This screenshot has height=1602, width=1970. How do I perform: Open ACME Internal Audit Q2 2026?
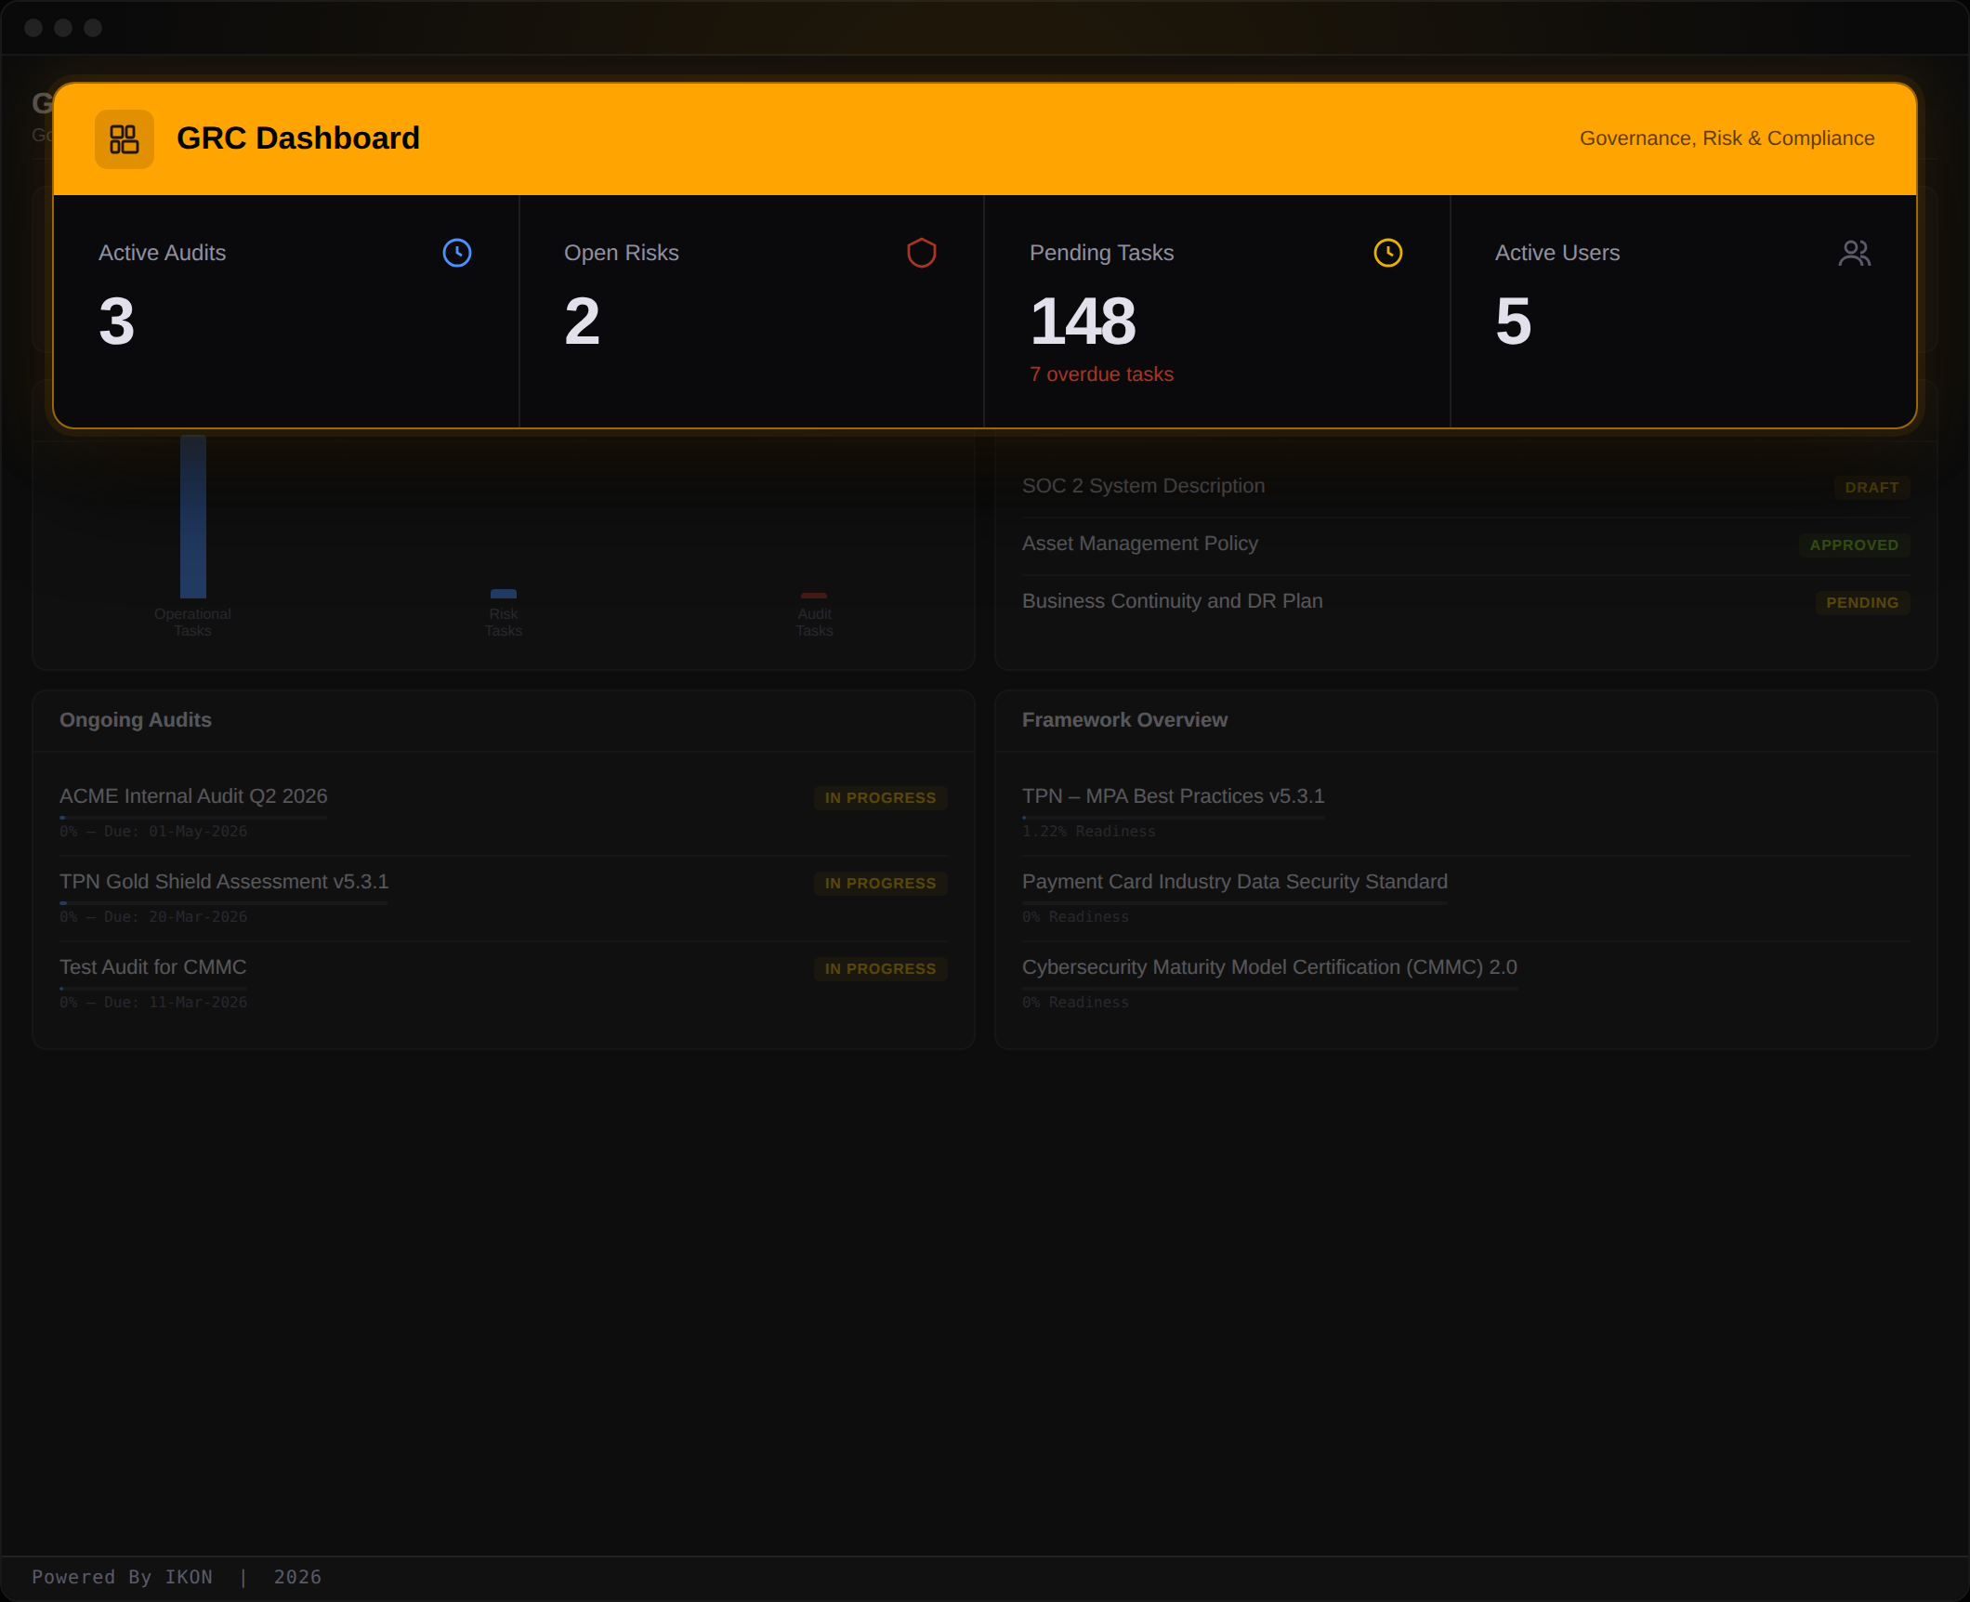[x=192, y=796]
